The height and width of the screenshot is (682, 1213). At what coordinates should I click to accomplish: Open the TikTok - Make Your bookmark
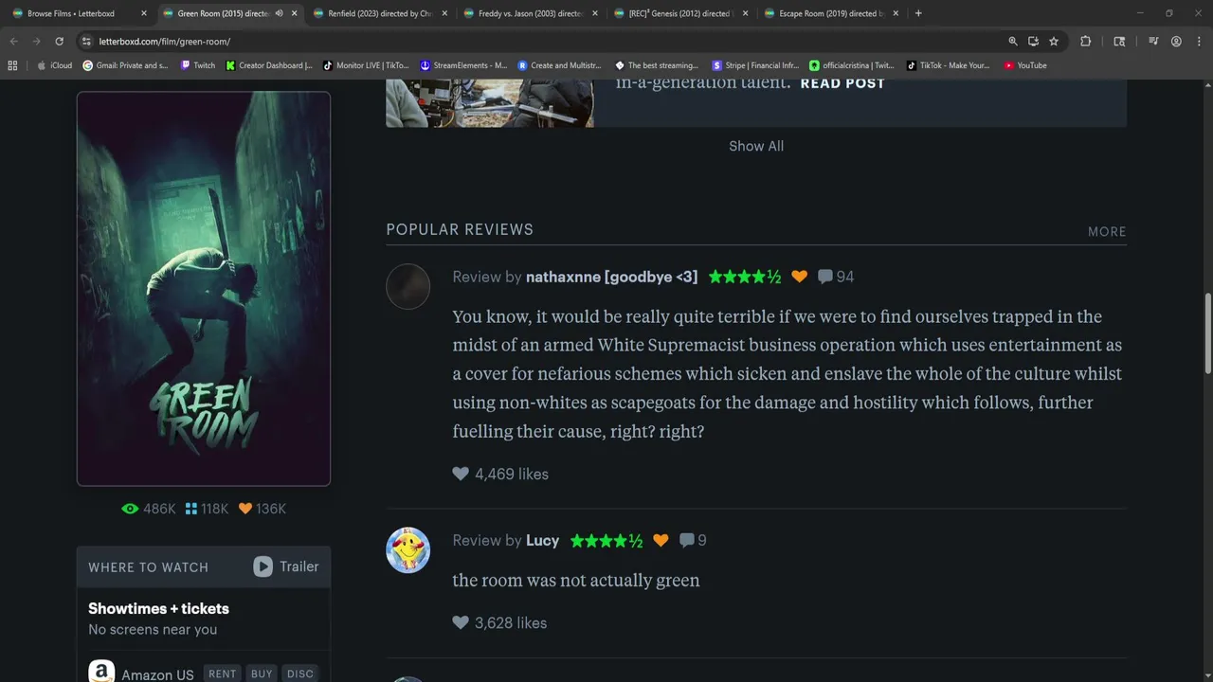pyautogui.click(x=948, y=65)
